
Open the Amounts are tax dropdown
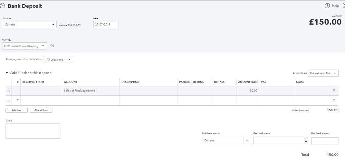[323, 73]
